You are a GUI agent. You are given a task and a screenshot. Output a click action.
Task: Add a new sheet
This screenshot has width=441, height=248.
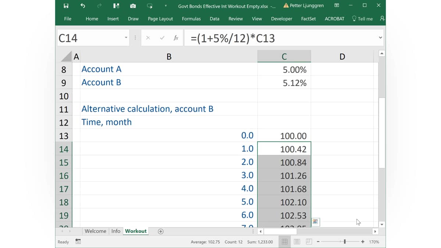[161, 231]
